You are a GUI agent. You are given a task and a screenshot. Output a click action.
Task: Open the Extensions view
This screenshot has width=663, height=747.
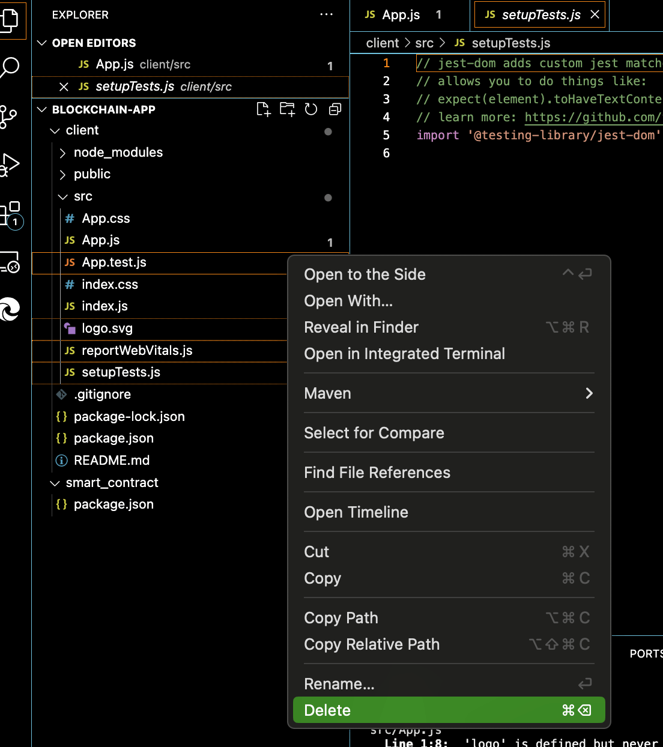10,213
